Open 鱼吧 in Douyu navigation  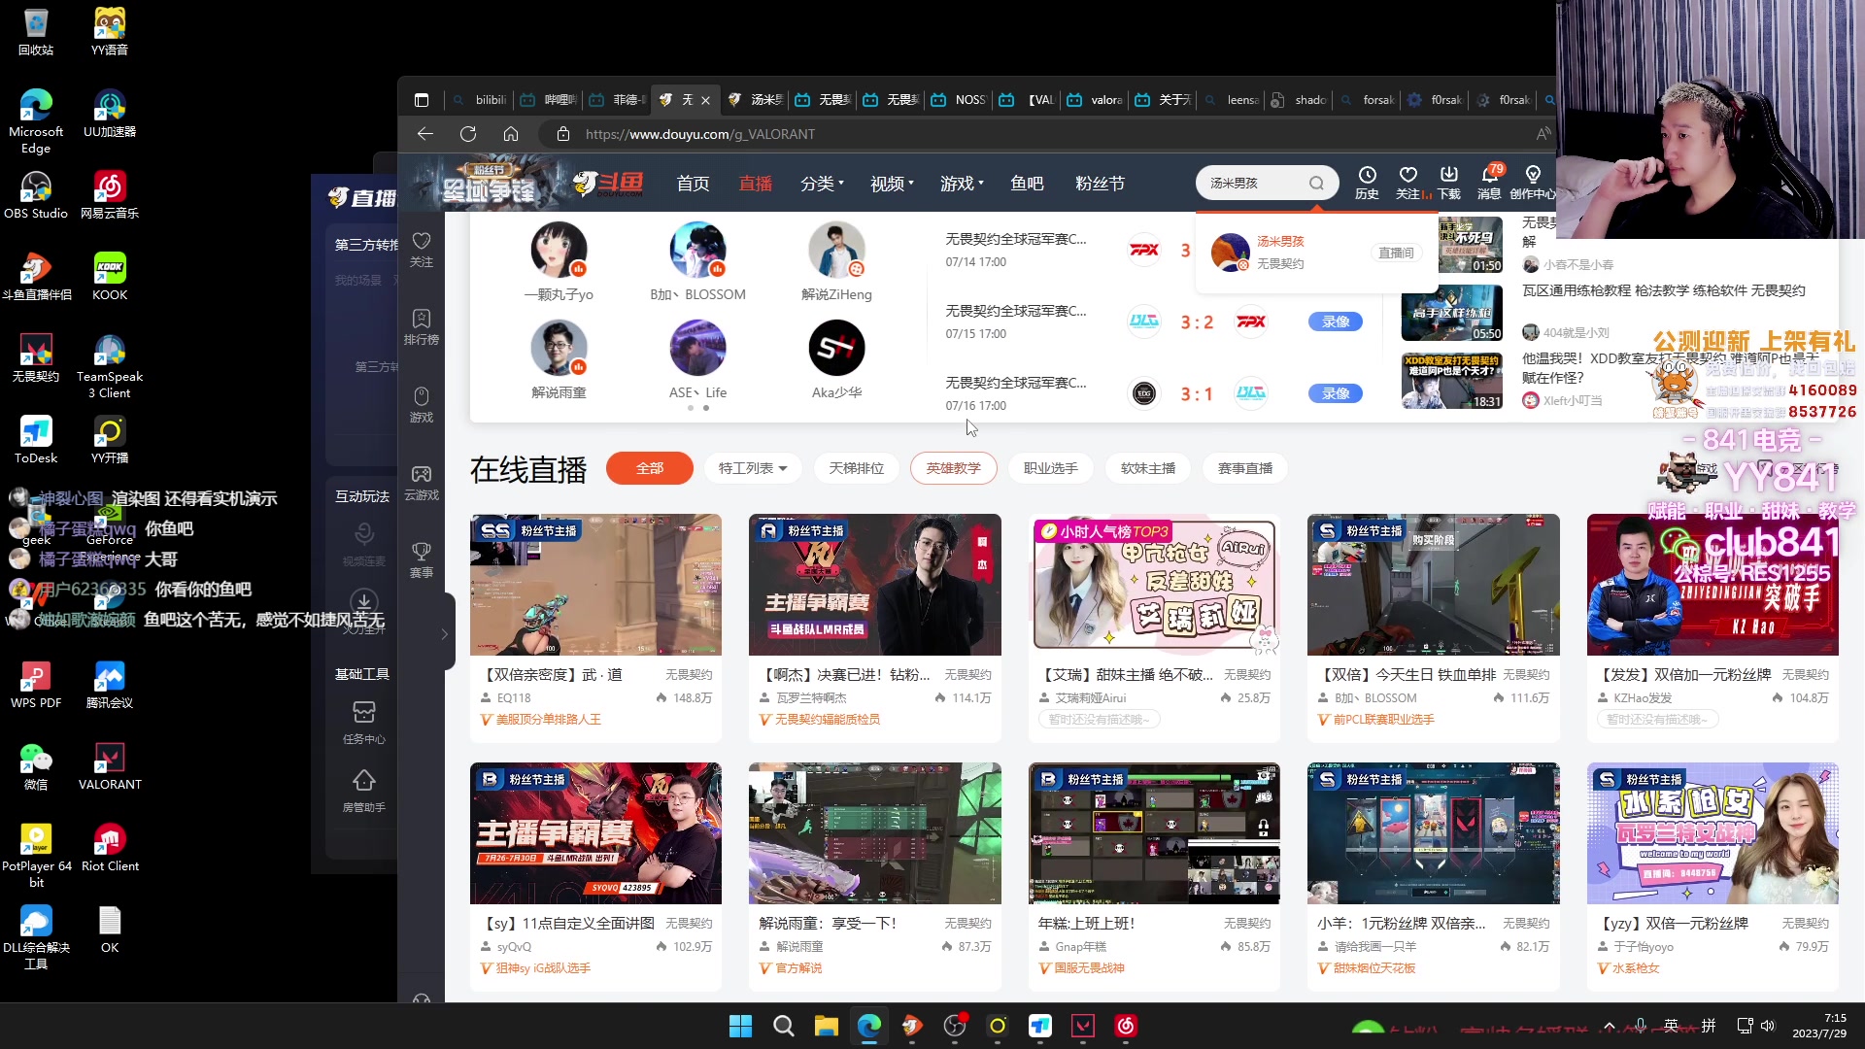click(1027, 184)
